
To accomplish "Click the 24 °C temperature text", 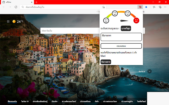I will [x=20, y=22].
